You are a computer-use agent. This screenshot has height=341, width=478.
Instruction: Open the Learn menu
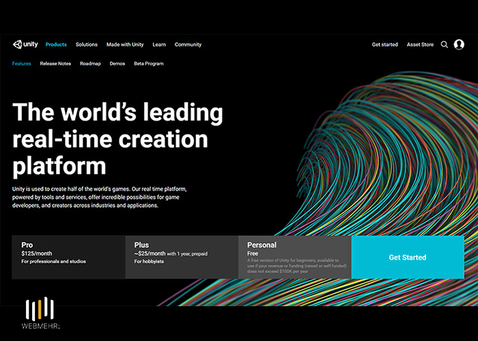pos(159,44)
